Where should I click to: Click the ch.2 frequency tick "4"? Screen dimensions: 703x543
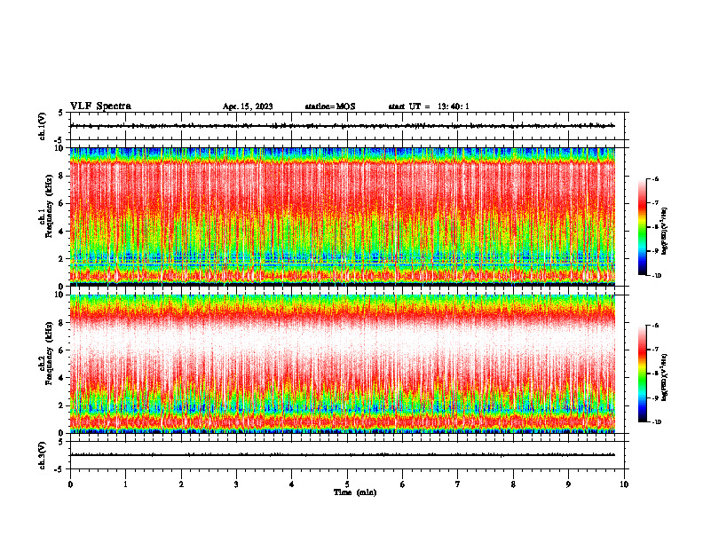click(x=61, y=378)
